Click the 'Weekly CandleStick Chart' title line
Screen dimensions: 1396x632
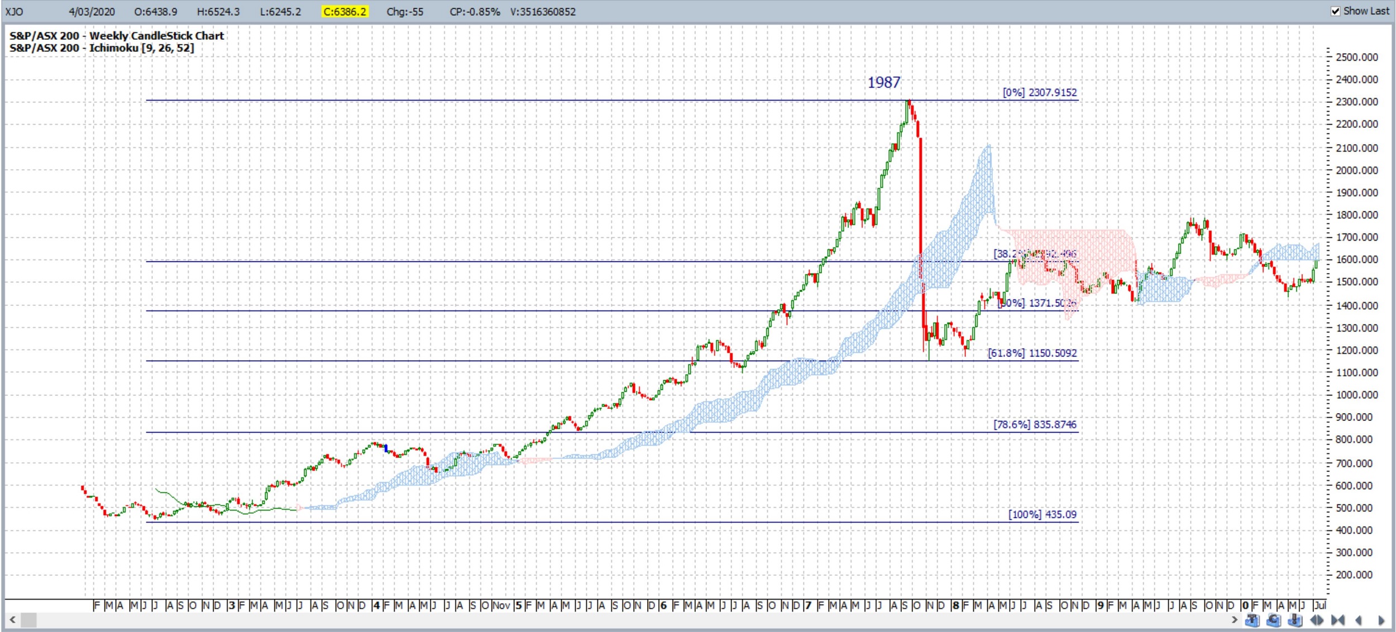[x=117, y=36]
